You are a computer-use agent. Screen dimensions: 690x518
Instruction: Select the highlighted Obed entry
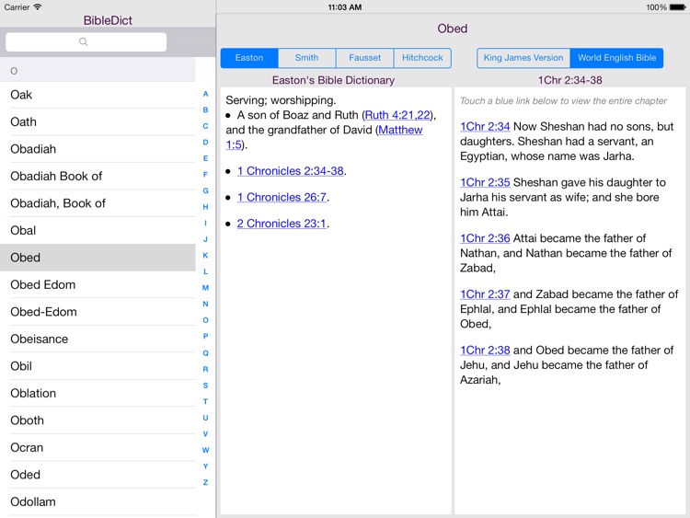click(x=98, y=258)
